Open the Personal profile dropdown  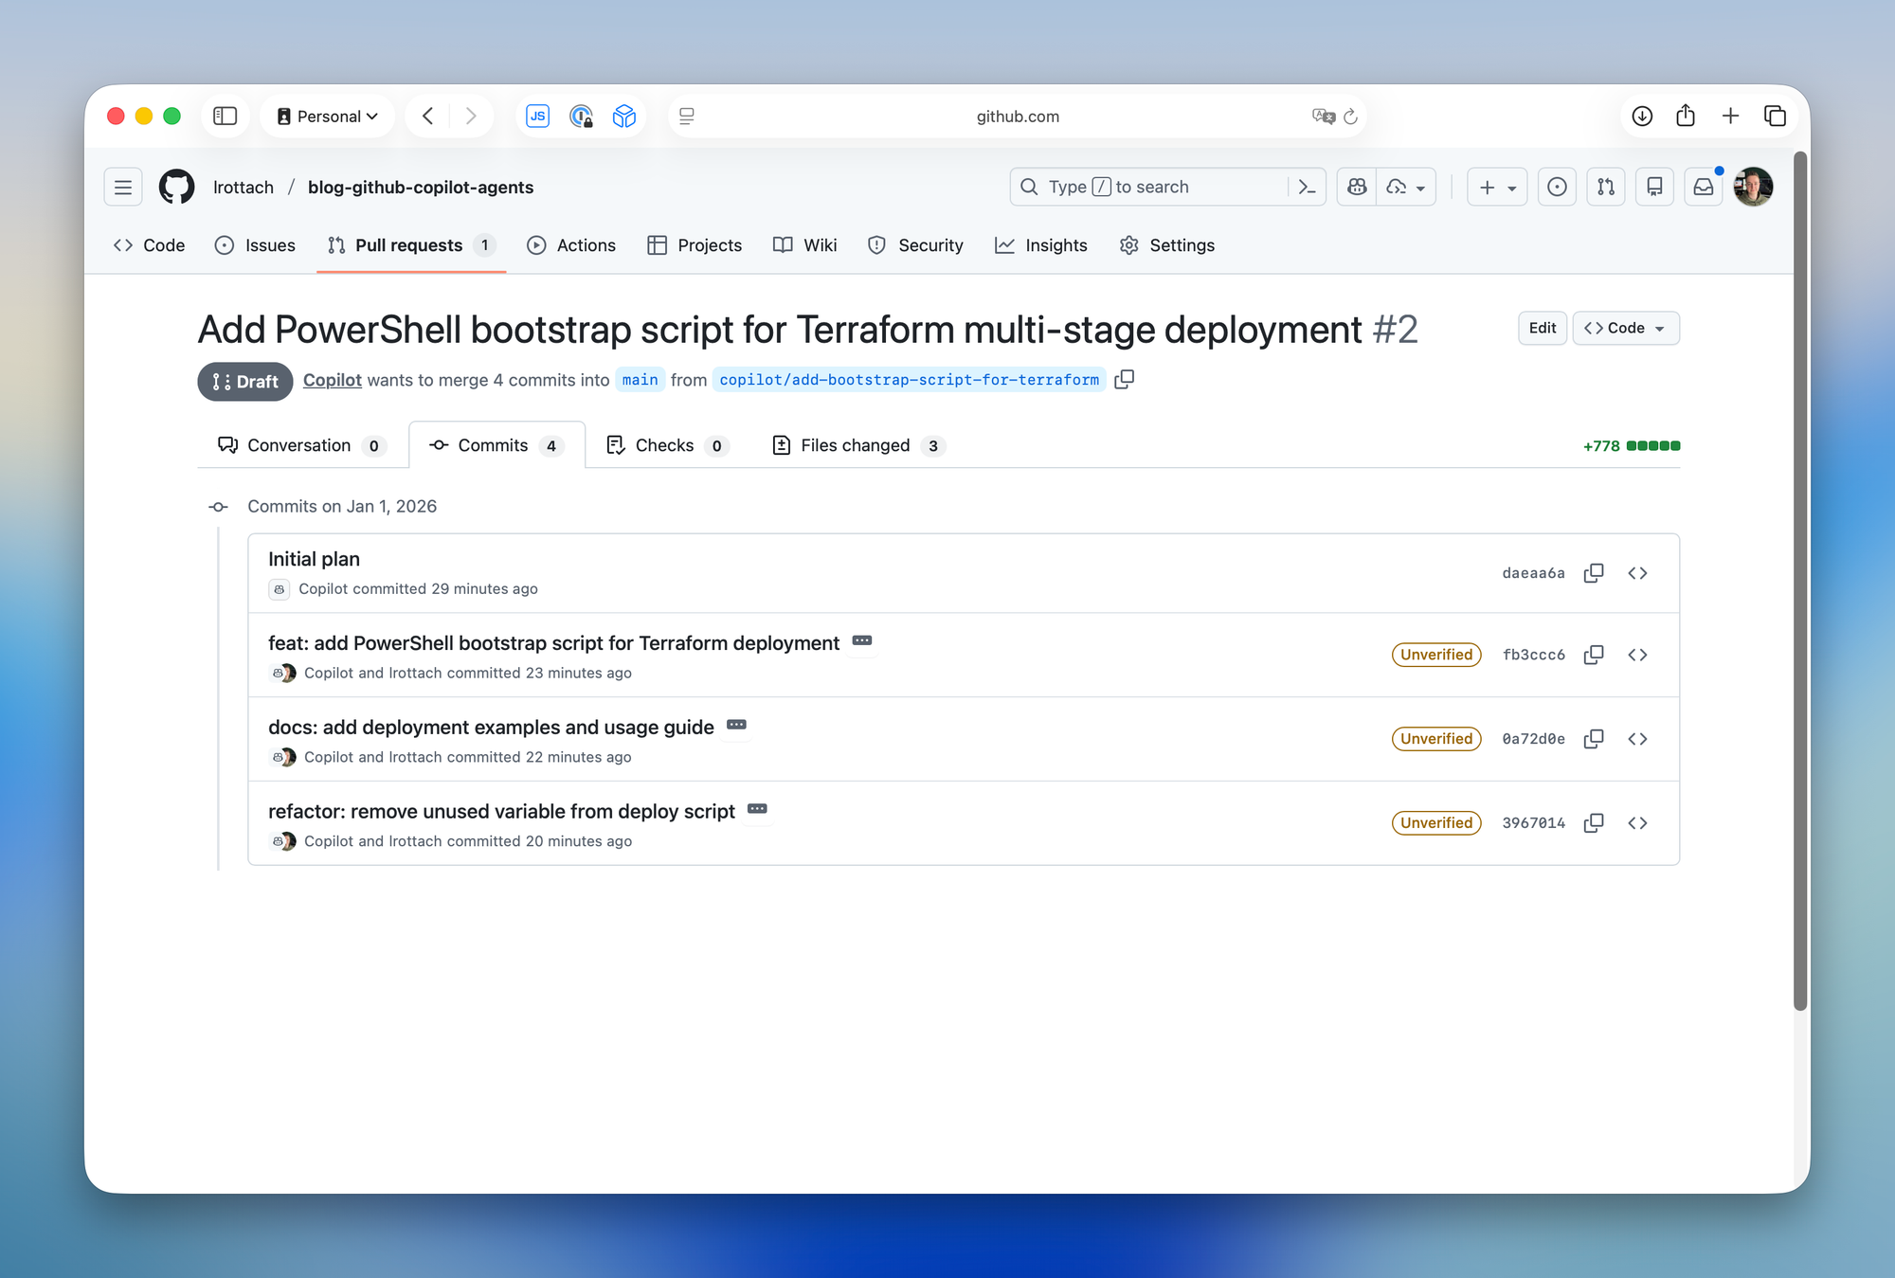328,116
